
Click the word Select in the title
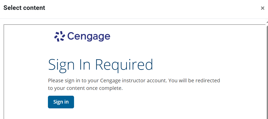click(x=13, y=8)
